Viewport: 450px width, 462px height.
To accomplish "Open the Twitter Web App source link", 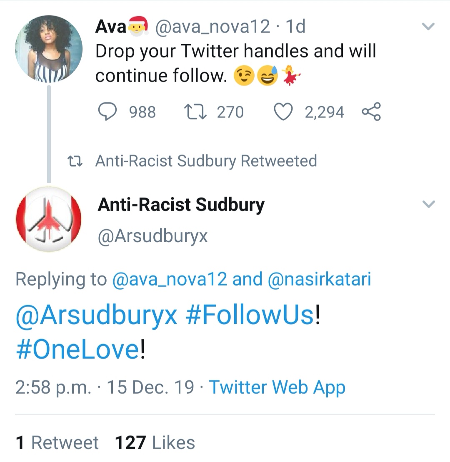I will 277,387.
